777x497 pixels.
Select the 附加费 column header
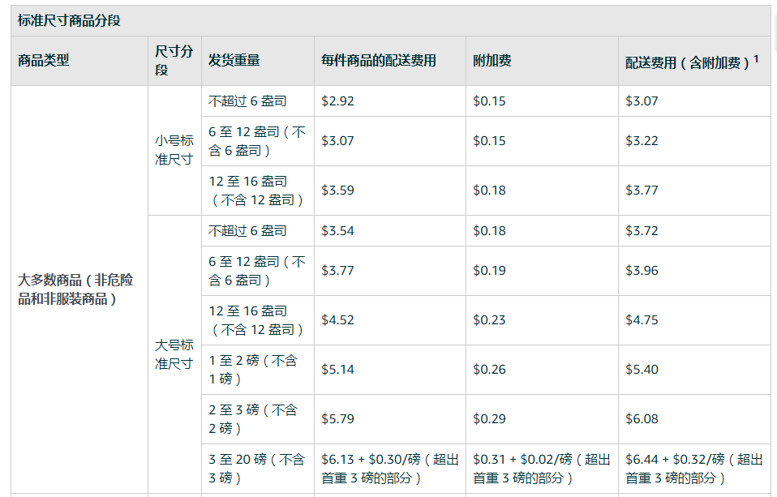tap(492, 61)
